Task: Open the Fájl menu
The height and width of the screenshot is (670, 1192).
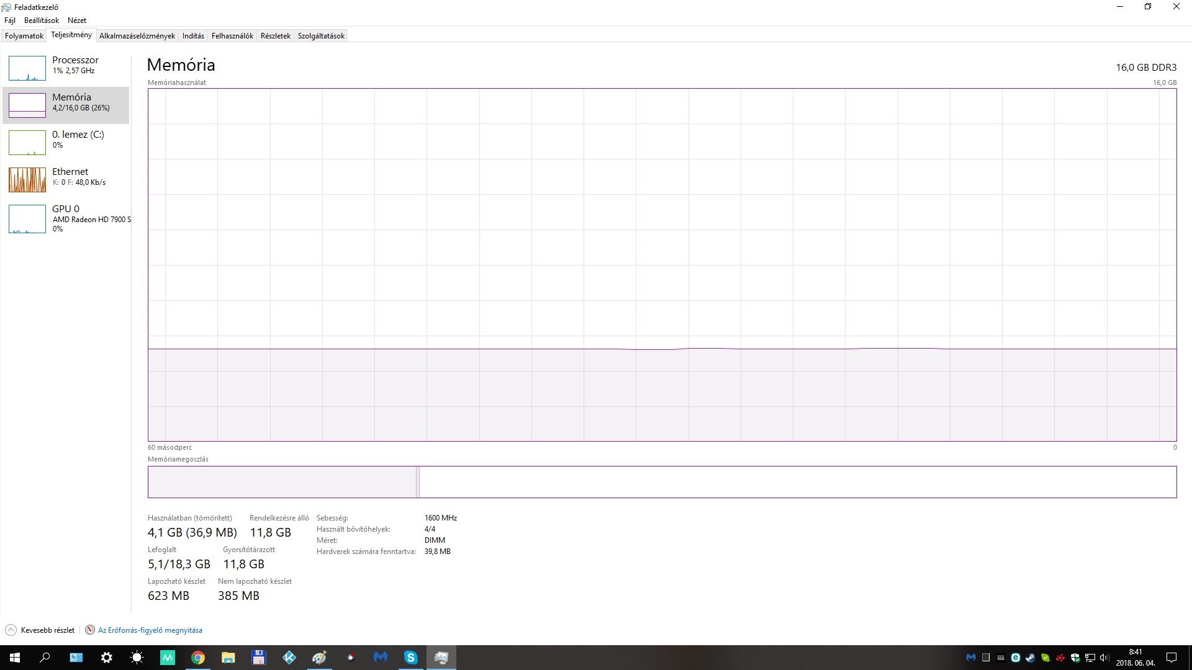Action: click(10, 20)
